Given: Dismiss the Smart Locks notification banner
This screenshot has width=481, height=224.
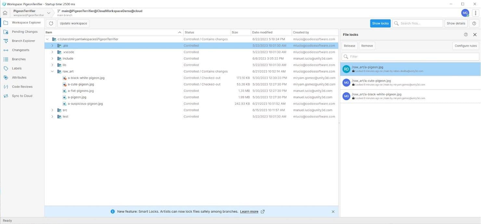Looking at the screenshot, I should [x=333, y=212].
